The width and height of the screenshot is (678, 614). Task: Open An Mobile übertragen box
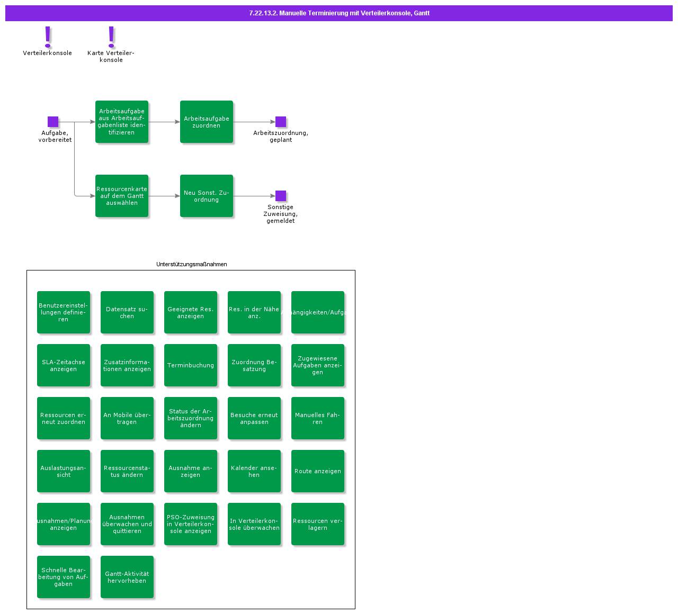point(127,418)
